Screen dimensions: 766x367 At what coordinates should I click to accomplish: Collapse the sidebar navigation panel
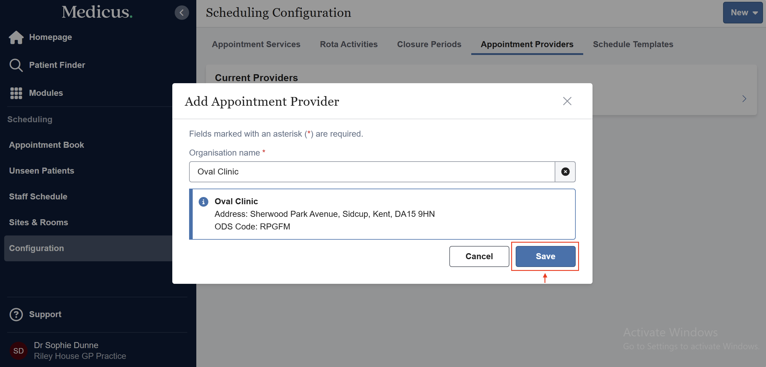pyautogui.click(x=182, y=13)
